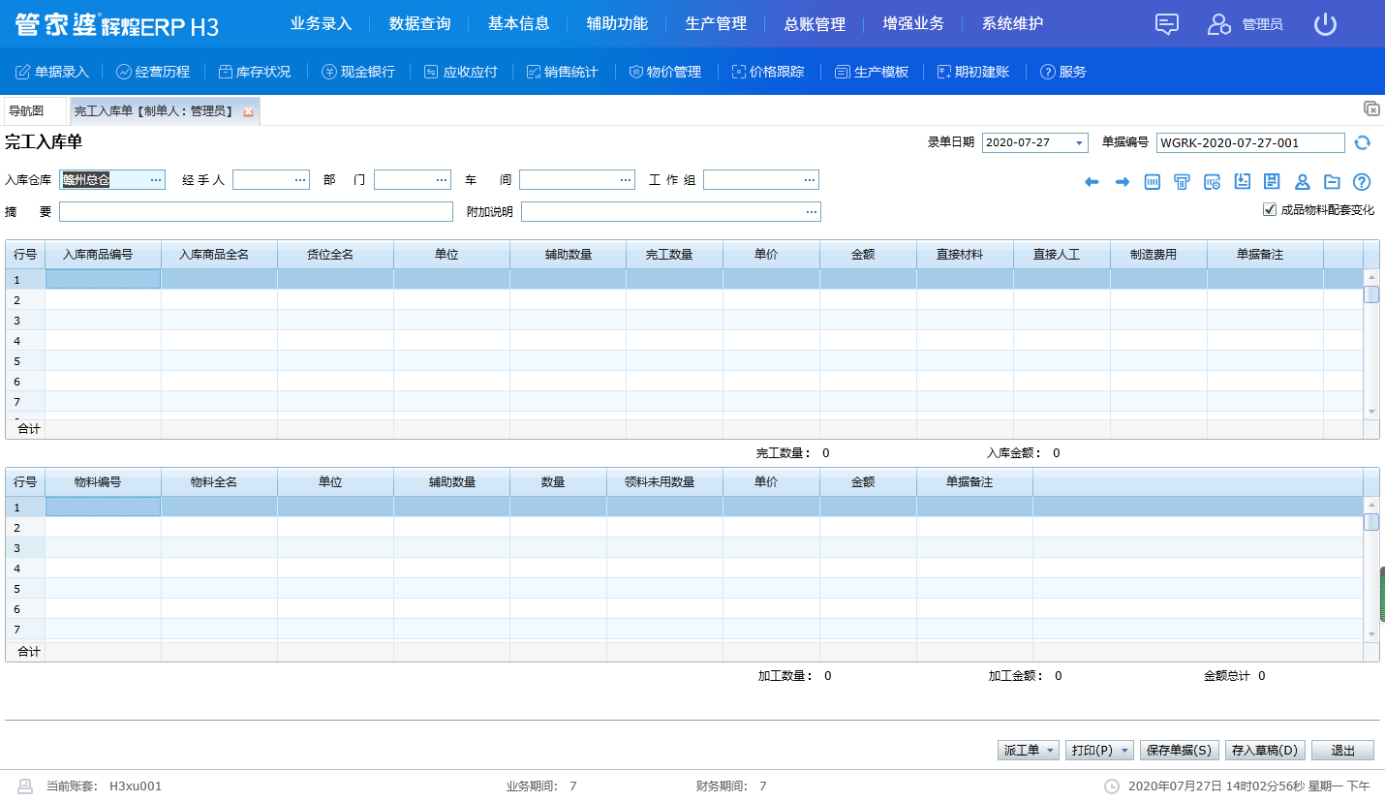Open 价格跟踪 shortcut in toolbar
The image size is (1385, 801).
click(x=767, y=72)
